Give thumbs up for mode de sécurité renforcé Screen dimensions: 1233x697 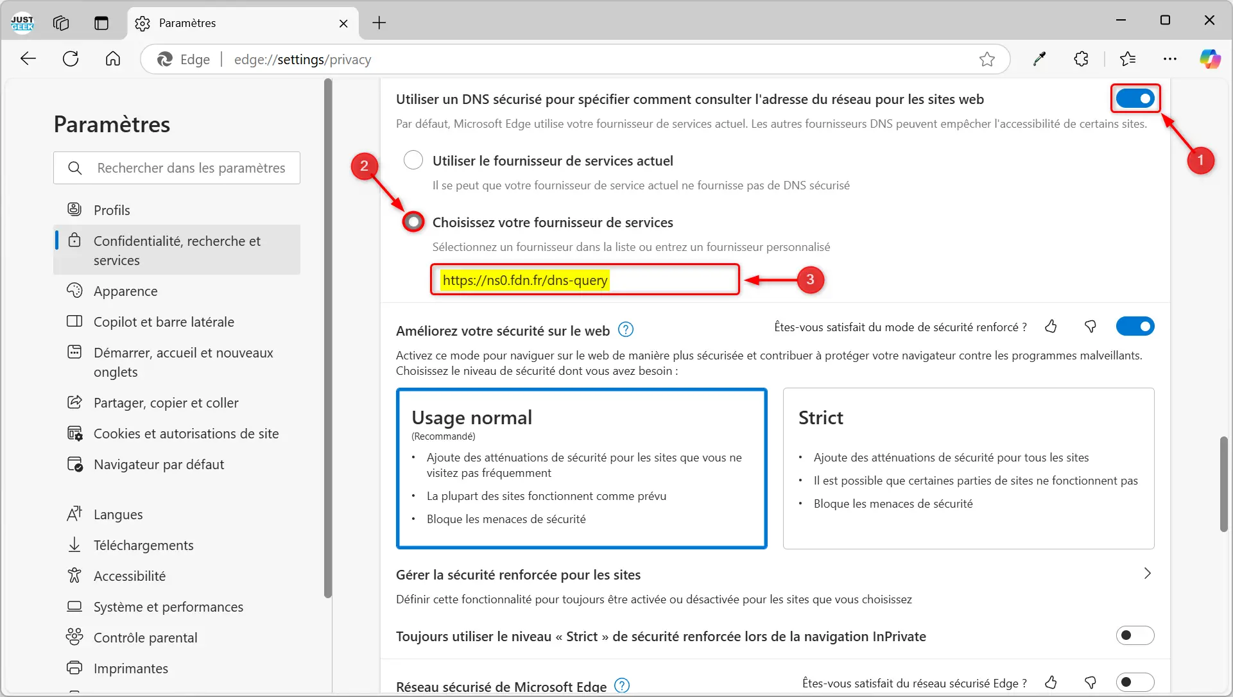[1051, 327]
